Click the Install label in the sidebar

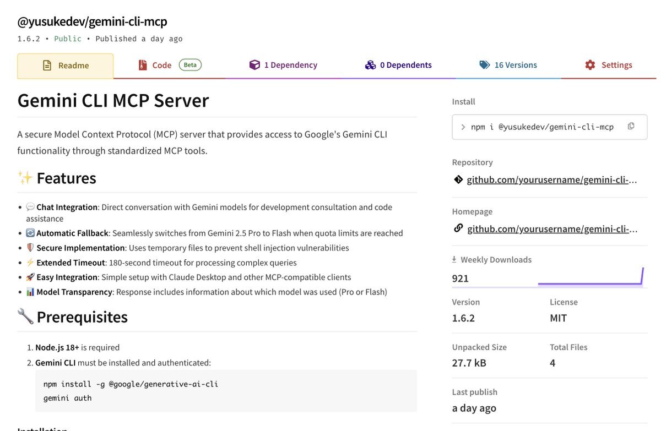464,102
